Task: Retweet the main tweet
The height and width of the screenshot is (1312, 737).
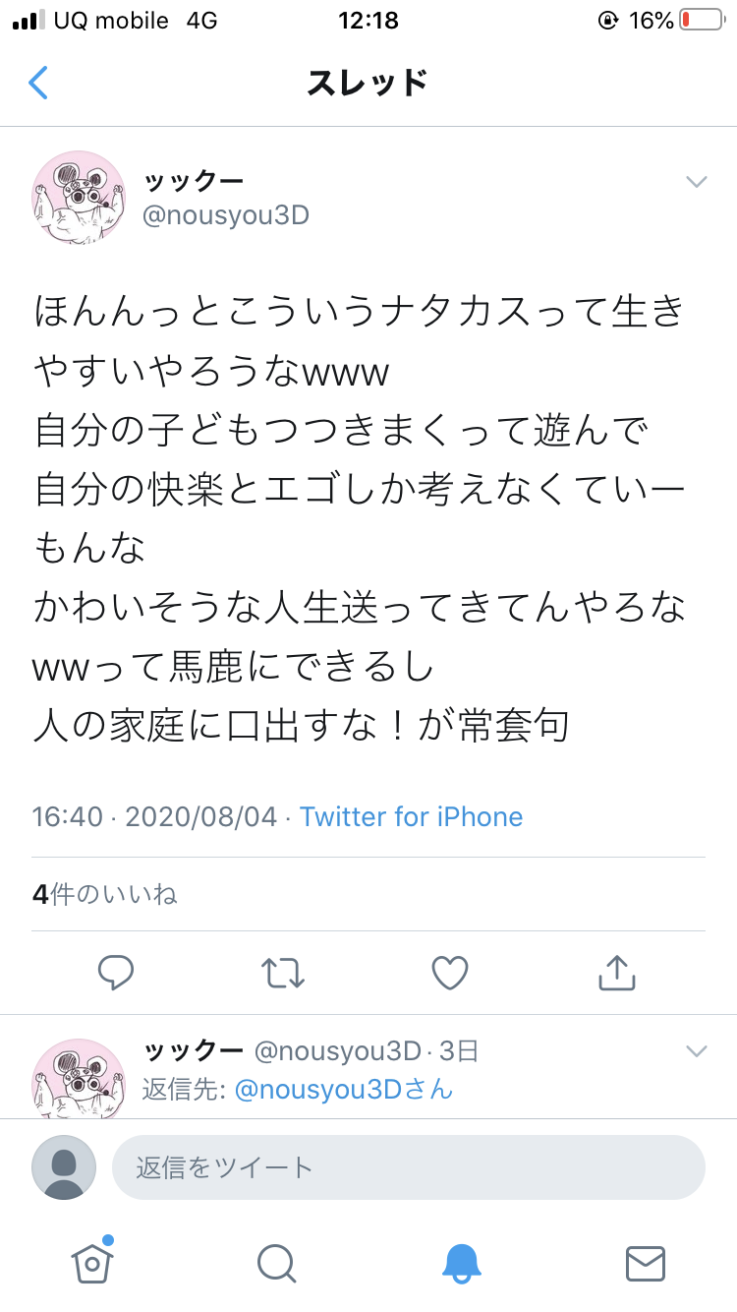Action: [283, 973]
